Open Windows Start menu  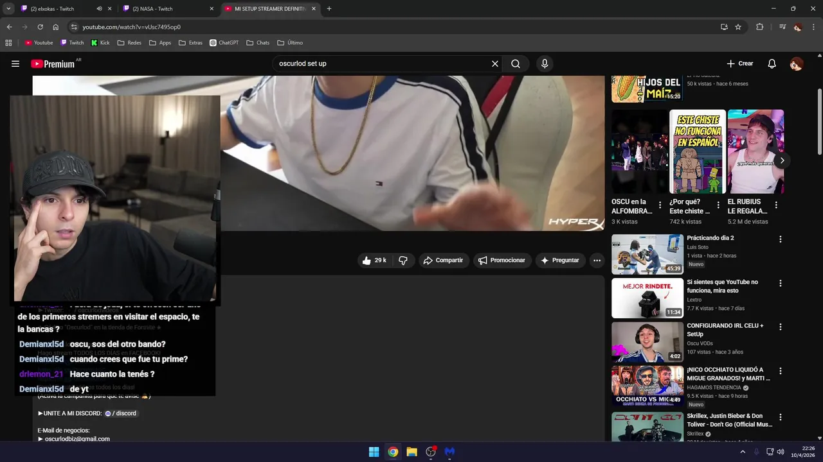[374, 452]
